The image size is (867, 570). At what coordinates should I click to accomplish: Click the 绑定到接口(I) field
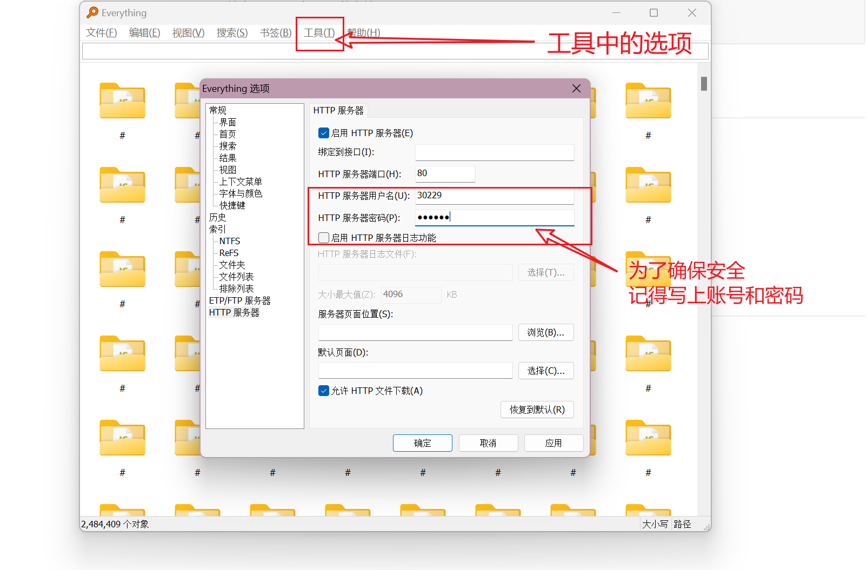point(495,152)
